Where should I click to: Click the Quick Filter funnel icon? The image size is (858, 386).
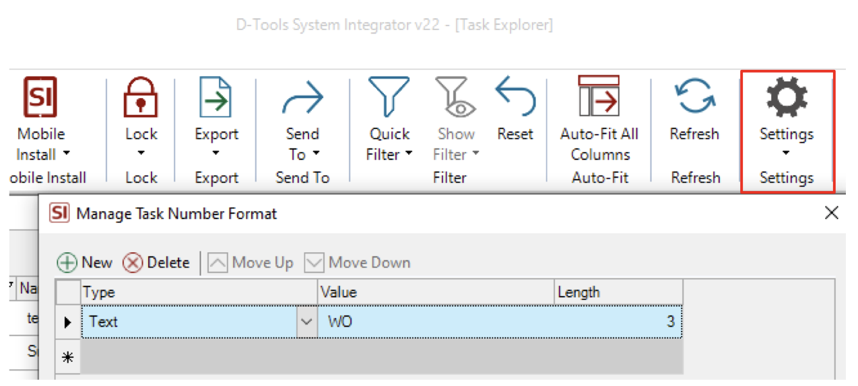click(x=389, y=97)
